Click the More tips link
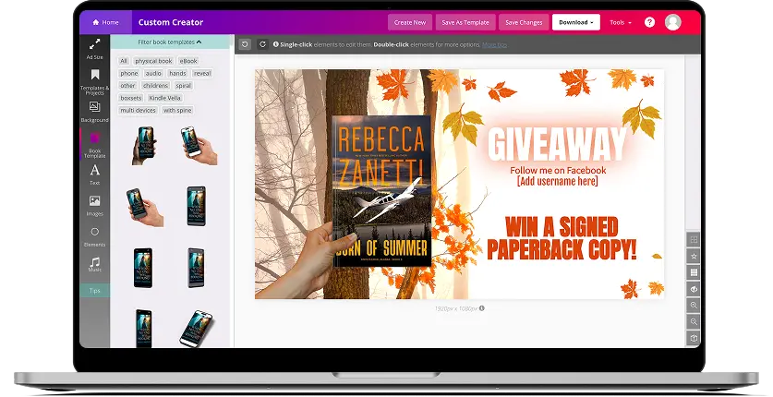 tap(494, 44)
